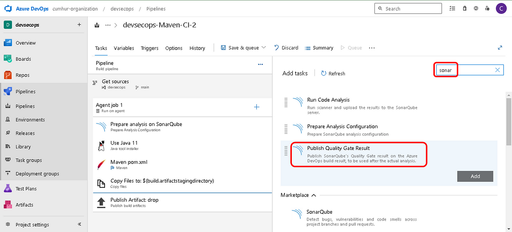Select the Maven pom.xml task
Screen dimensions: 512x232
[183, 165]
